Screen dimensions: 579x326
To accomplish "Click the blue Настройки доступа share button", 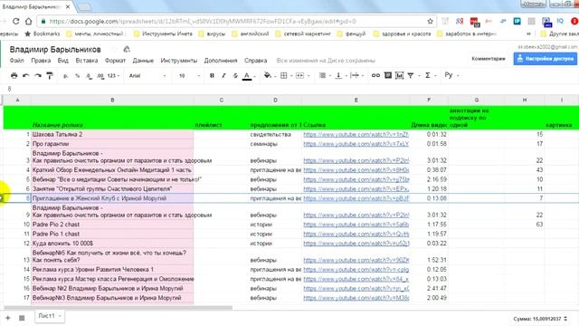I will 545,58.
